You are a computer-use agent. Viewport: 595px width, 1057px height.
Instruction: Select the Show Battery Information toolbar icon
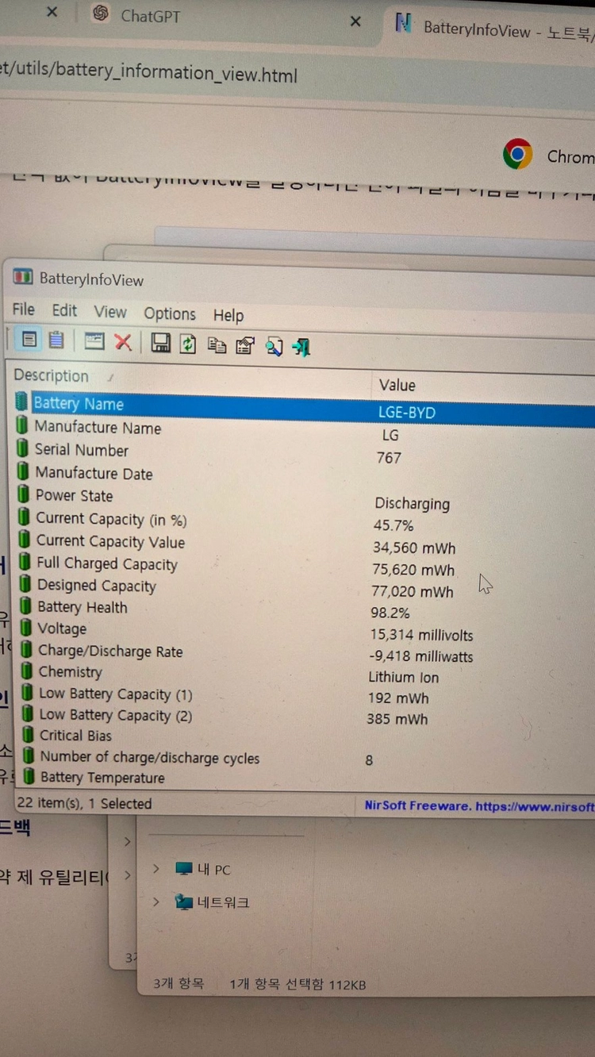tap(30, 340)
